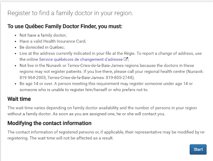The image size is (213, 161).
Task: Click the 'Wait time' heading
Action: tap(19, 99)
